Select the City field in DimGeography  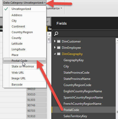point(66,66)
